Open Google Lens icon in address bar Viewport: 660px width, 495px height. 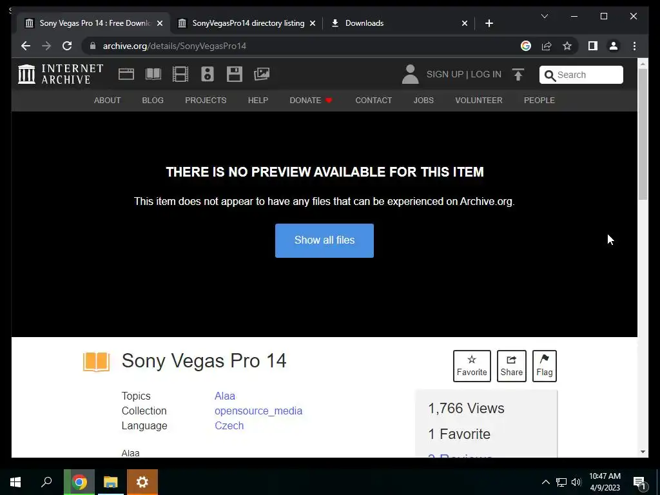[x=526, y=46]
